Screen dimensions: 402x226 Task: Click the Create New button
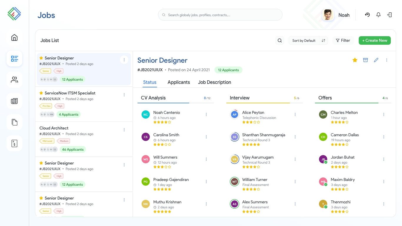click(x=375, y=41)
